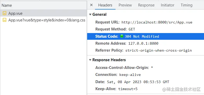Open the Timing tab
204x95 pixels.
(186, 5)
